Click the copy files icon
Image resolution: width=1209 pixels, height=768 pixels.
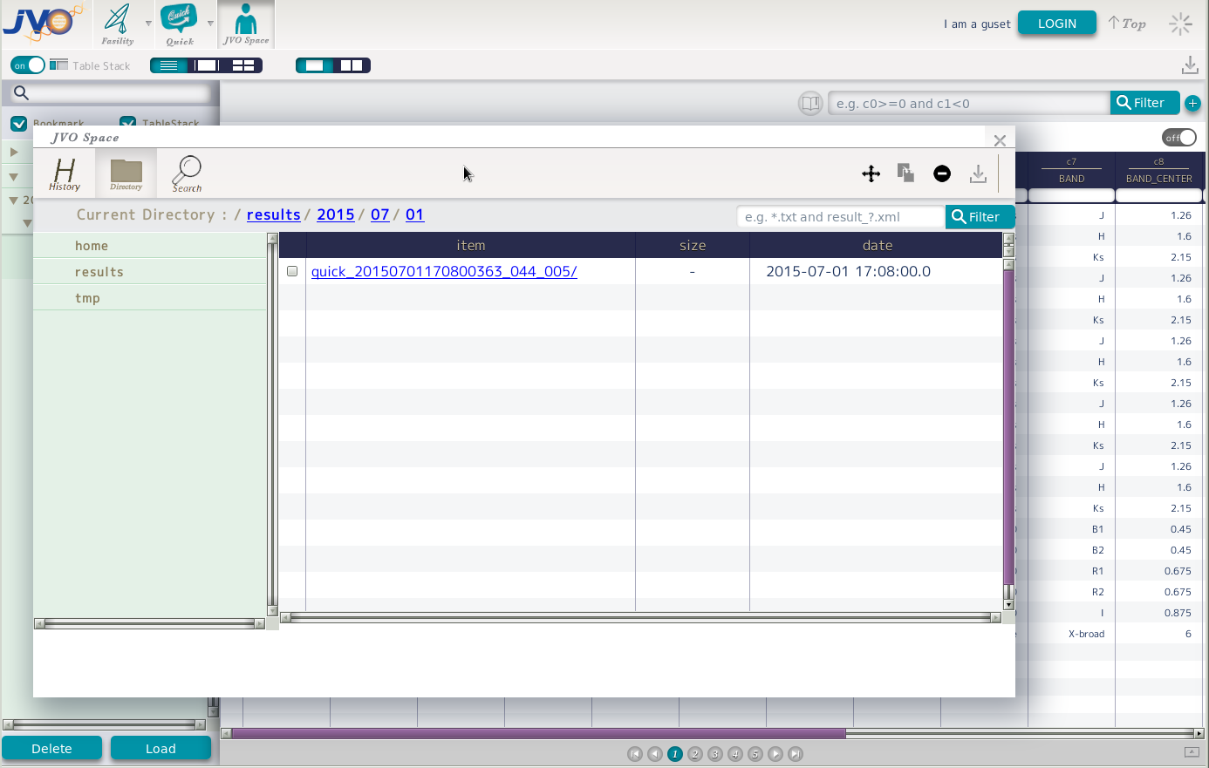(905, 173)
